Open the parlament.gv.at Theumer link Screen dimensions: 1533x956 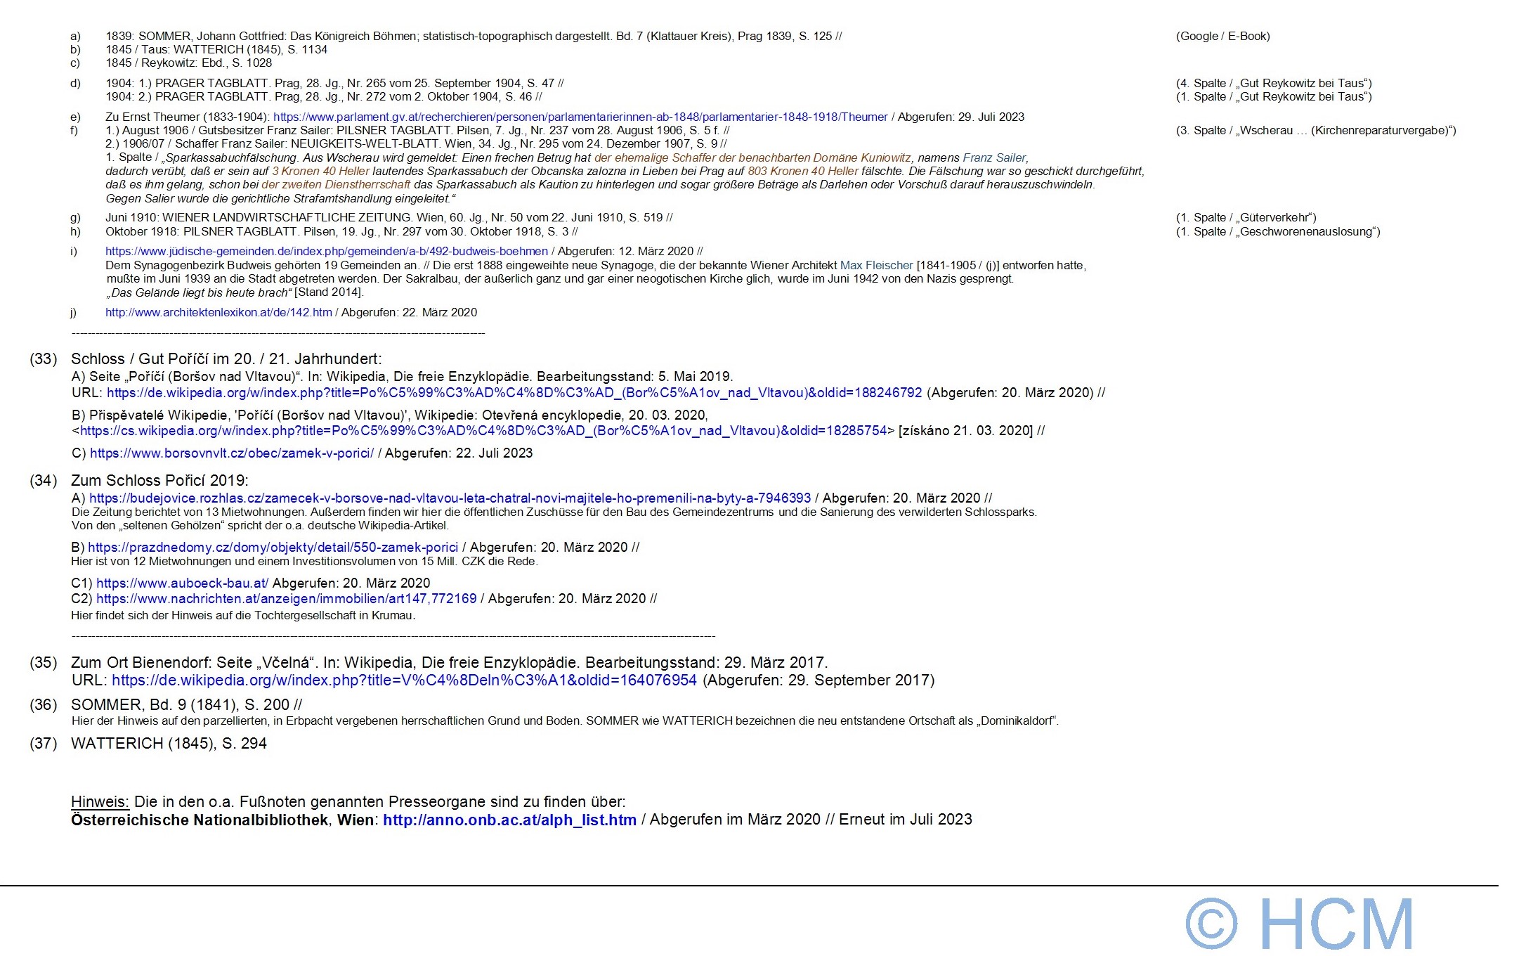pyautogui.click(x=580, y=117)
